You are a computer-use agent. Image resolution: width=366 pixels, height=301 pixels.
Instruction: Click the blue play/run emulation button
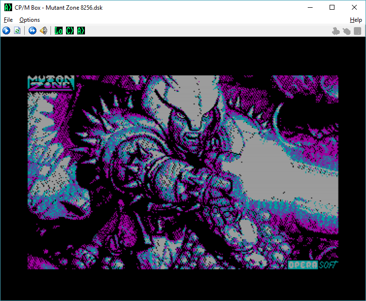(6, 31)
